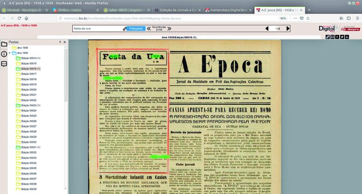This screenshot has width=362, height=194.
Task: Click the 'Ano 1939\Edição 00016 (1)' caption
Action: [x=179, y=37]
